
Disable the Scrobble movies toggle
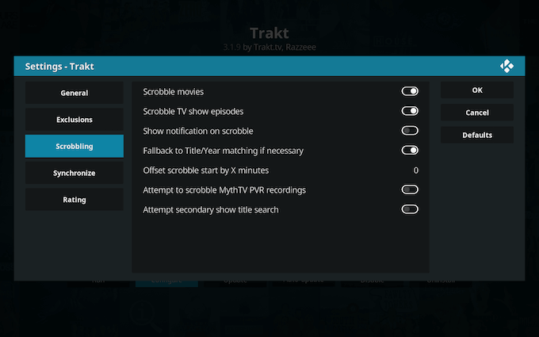410,91
